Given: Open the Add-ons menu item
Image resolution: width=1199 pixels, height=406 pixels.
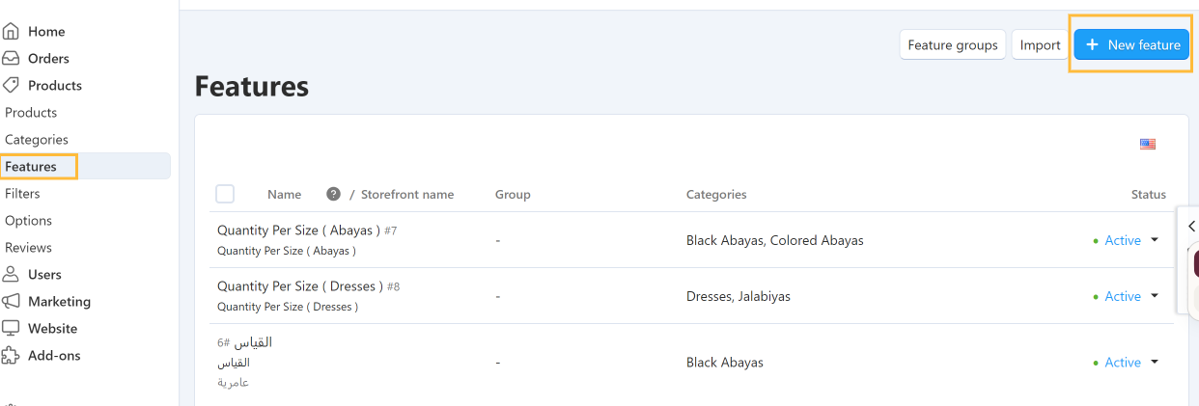Looking at the screenshot, I should (x=54, y=355).
